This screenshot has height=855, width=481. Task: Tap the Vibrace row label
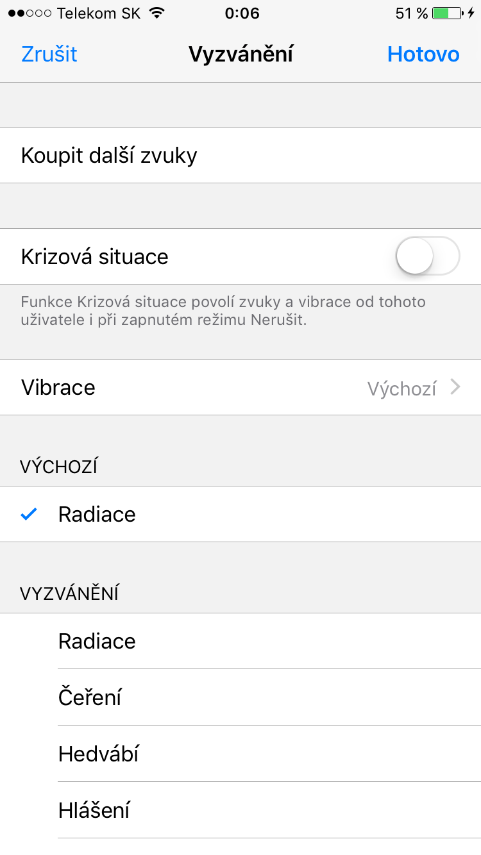coord(58,388)
